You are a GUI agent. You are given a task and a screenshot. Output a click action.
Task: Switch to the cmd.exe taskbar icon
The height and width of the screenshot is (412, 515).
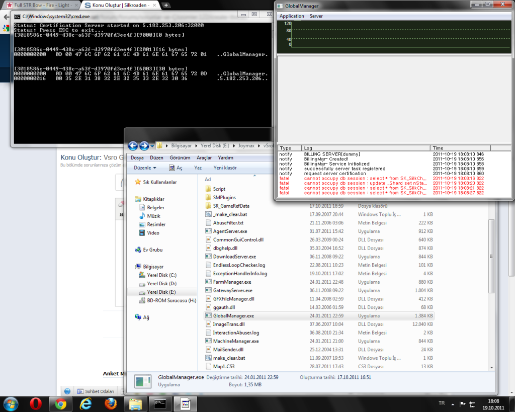(160, 404)
